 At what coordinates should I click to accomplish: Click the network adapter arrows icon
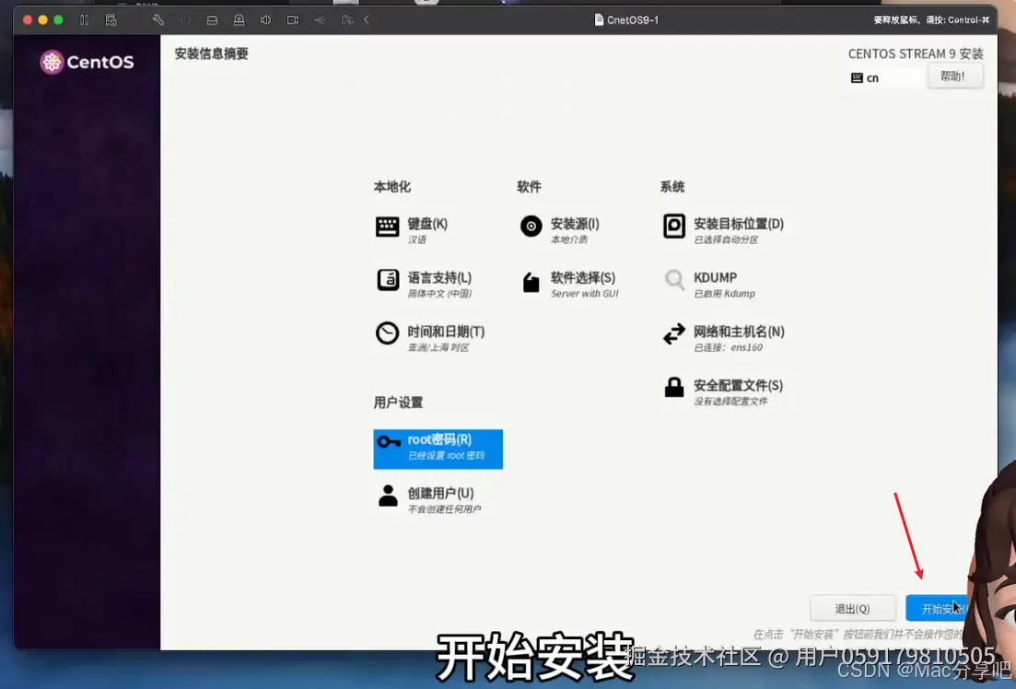point(185,20)
